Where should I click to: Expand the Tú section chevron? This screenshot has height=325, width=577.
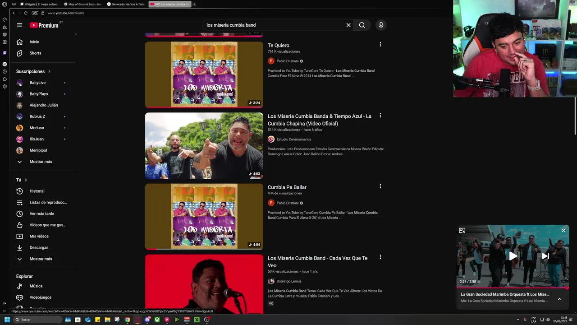26,180
